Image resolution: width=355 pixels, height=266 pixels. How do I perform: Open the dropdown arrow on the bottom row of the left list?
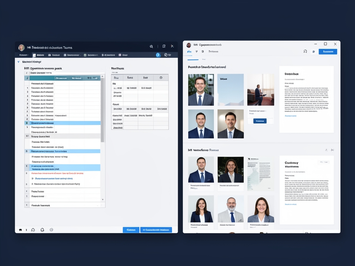pos(98,205)
